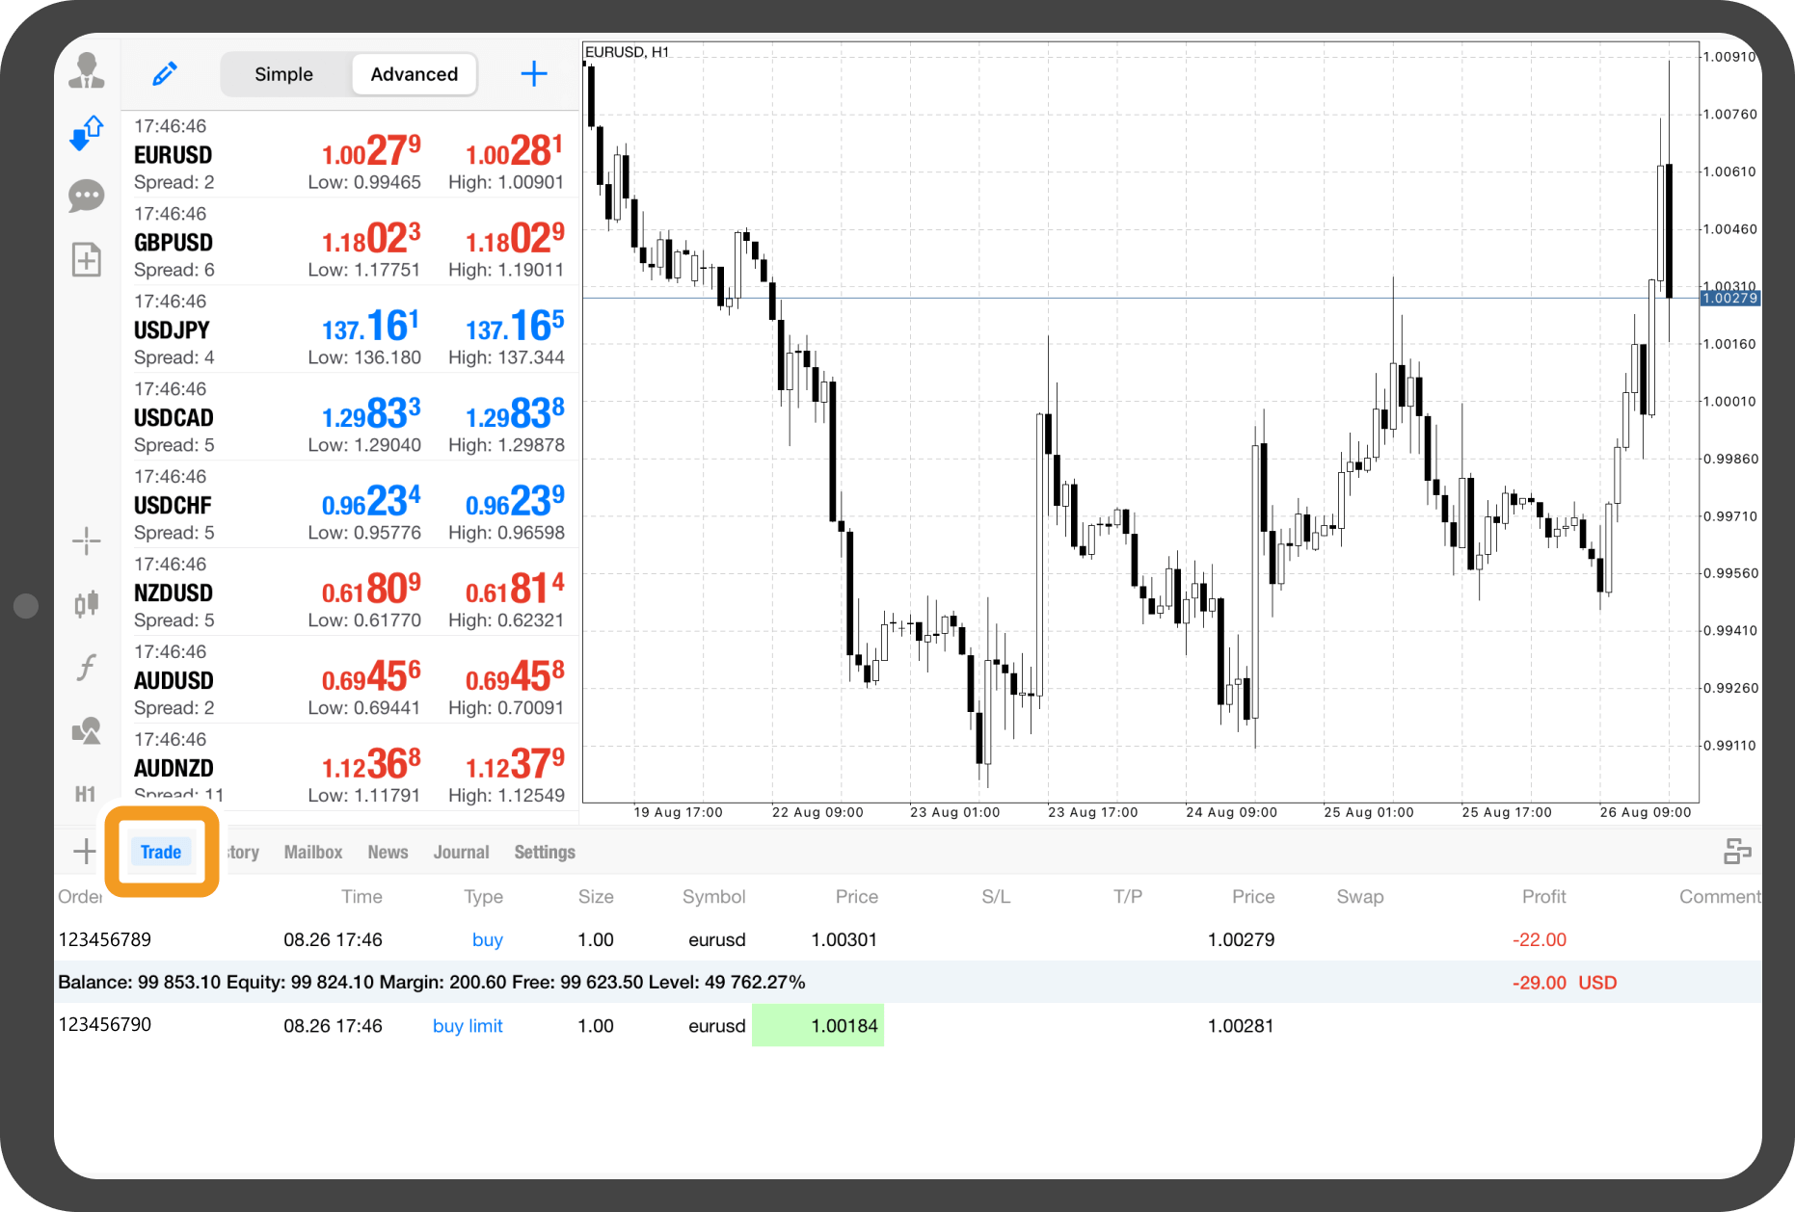This screenshot has height=1212, width=1795.
Task: Switch quotes view to Simple
Action: (283, 74)
